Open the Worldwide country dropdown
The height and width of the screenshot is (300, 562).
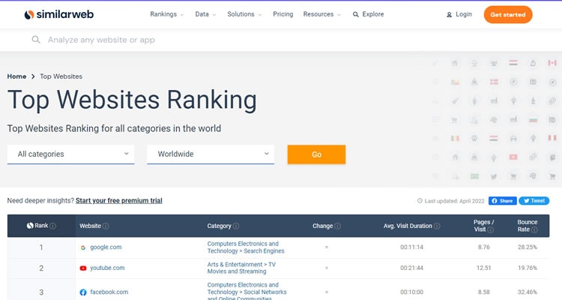click(x=211, y=154)
